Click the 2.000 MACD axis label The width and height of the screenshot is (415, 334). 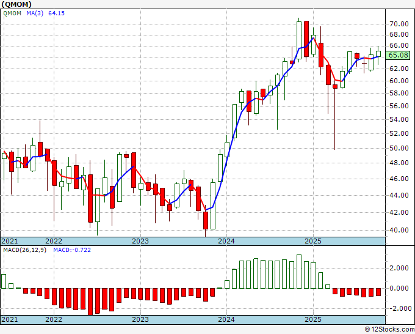[x=399, y=268]
